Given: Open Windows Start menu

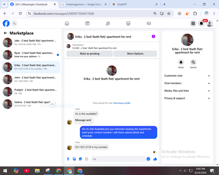Looking at the screenshot, I should [x=5, y=171].
